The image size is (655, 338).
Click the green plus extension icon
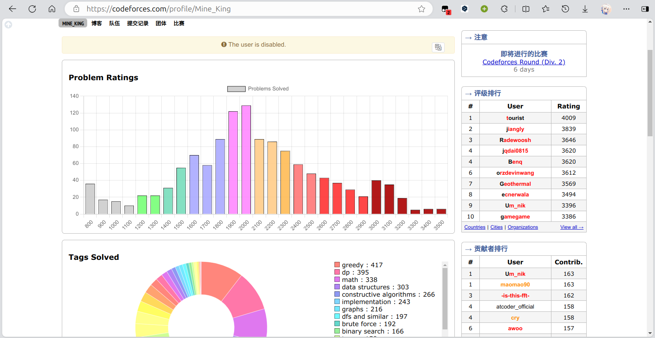[x=484, y=9]
